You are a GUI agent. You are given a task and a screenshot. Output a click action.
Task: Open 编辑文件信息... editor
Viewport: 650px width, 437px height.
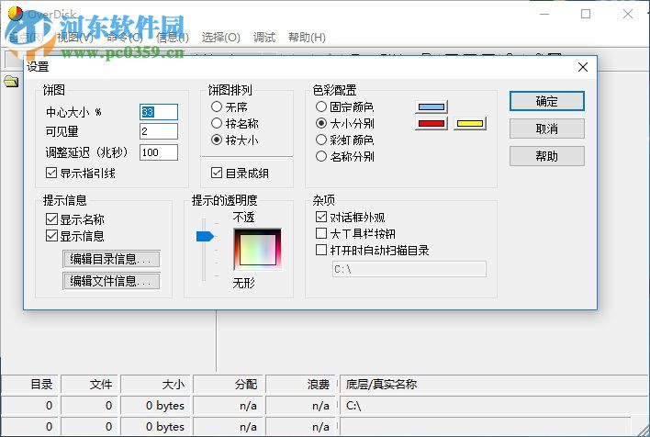pyautogui.click(x=111, y=281)
